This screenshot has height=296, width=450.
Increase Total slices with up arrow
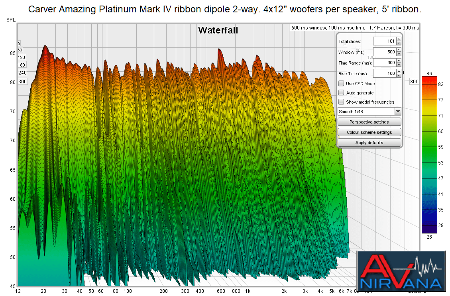click(399, 39)
